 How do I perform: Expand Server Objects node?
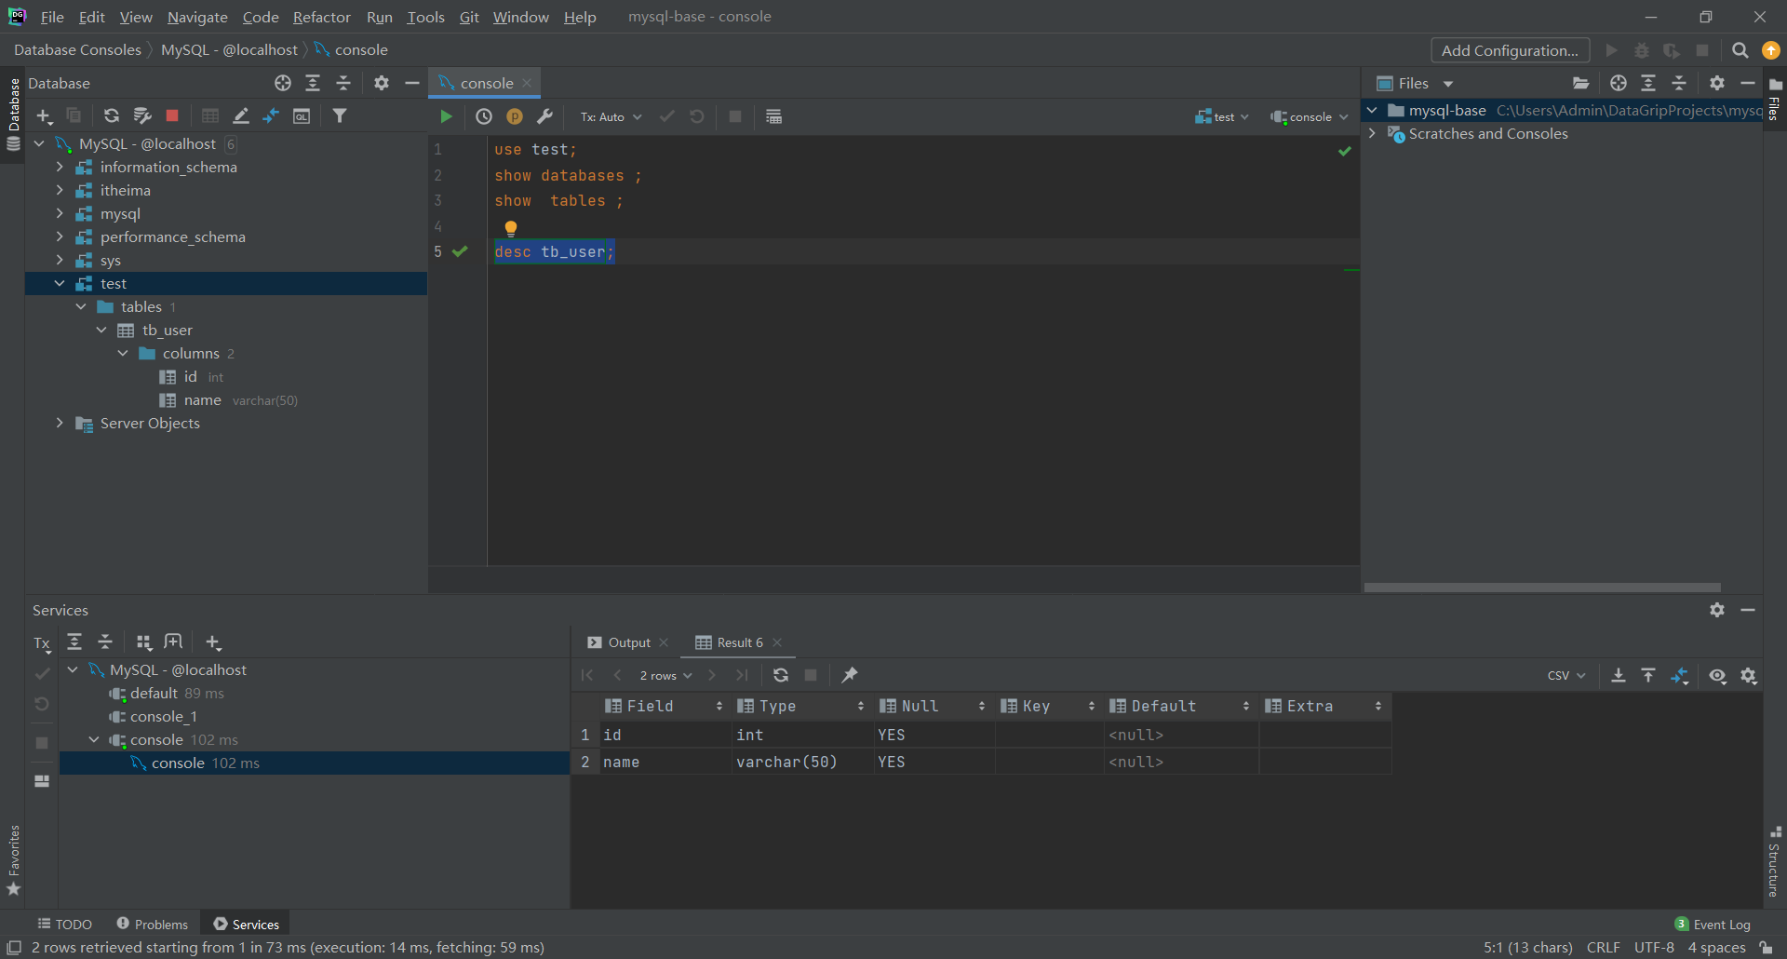(60, 423)
